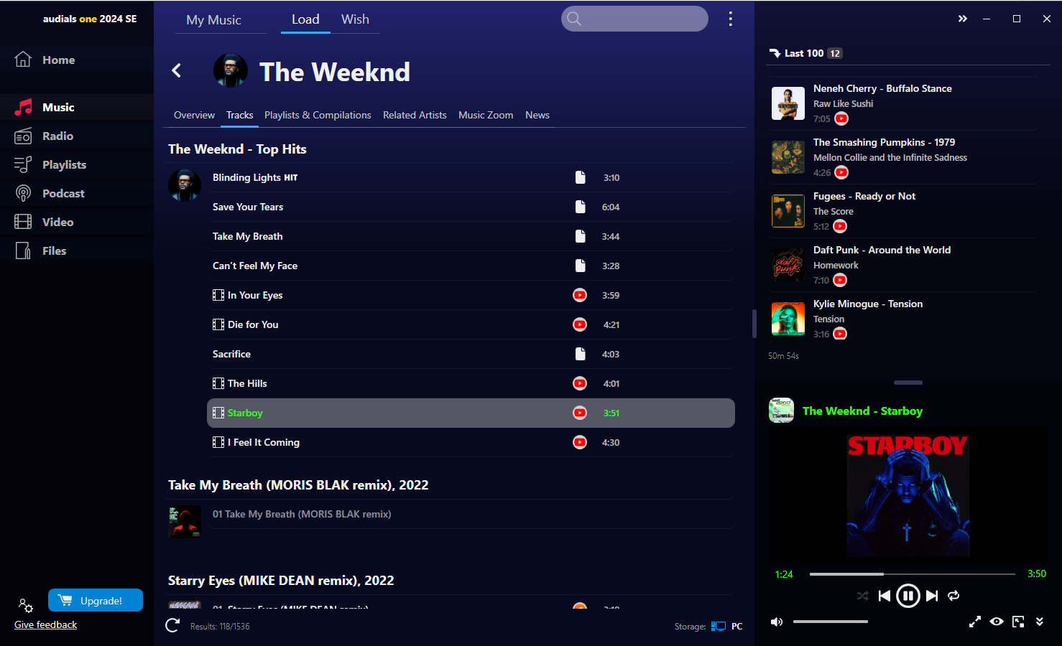Toggle the eye visibility icon in player
The height and width of the screenshot is (646, 1062).
(x=997, y=622)
